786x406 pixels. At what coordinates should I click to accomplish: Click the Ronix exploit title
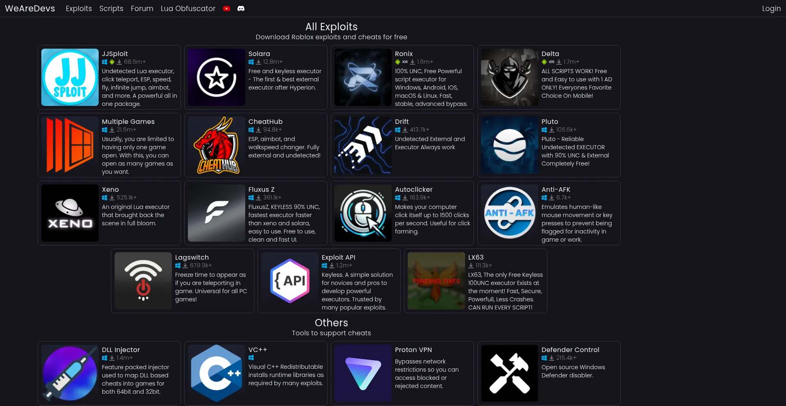click(x=404, y=54)
